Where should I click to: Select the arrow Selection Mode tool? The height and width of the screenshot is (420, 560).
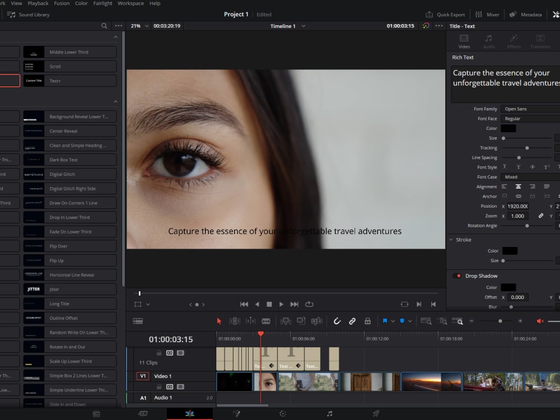(219, 321)
